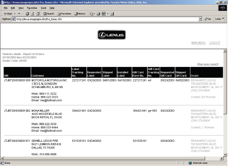Open the File menu

[6, 8]
